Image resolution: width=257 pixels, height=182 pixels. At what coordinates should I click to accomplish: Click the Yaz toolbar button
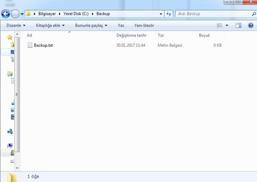coord(121,25)
